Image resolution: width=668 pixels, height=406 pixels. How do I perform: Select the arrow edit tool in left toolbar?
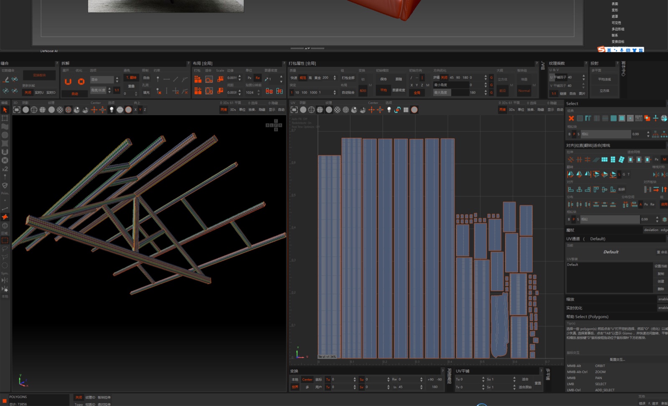pos(5,110)
